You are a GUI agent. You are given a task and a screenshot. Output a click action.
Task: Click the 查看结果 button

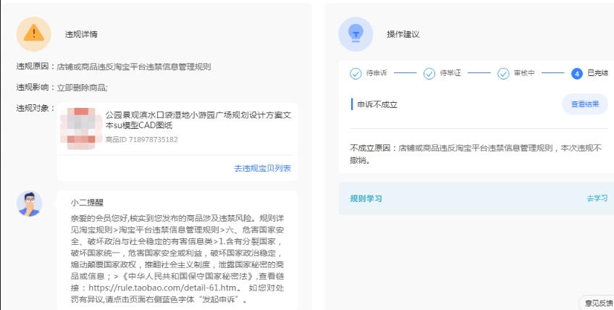pyautogui.click(x=585, y=104)
